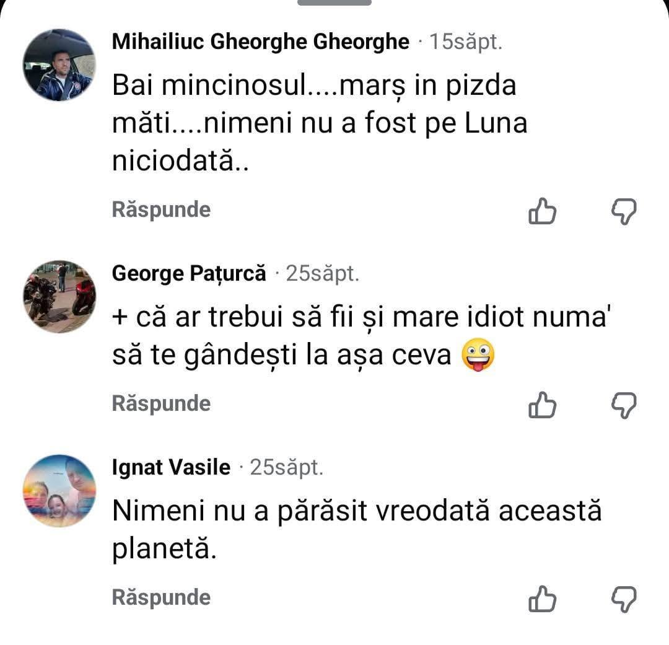Dislike Ignat Vasile's comment
The height and width of the screenshot is (645, 669).
(x=624, y=600)
